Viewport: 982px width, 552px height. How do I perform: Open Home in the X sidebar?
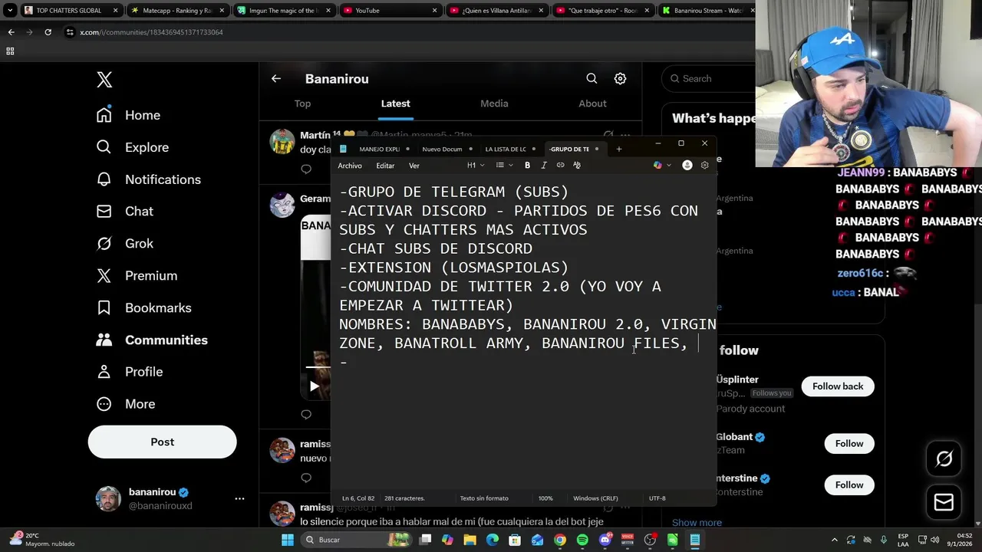pos(128,115)
